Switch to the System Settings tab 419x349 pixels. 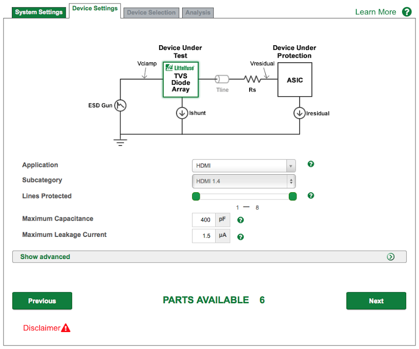[39, 12]
